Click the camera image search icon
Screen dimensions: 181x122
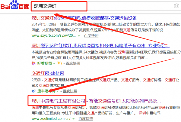coord(176,6)
